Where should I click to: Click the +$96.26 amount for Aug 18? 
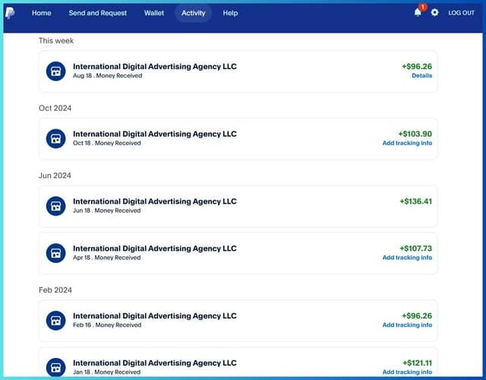[x=417, y=66]
